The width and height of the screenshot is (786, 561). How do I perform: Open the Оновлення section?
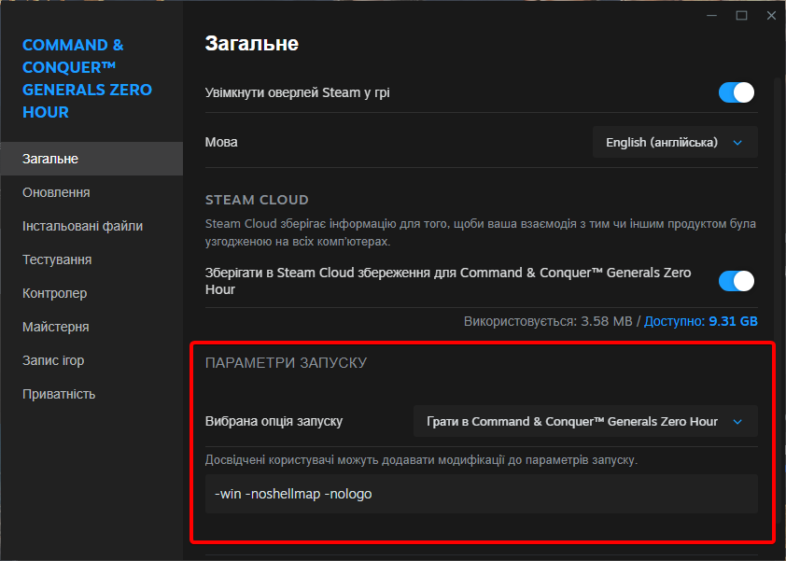point(91,192)
